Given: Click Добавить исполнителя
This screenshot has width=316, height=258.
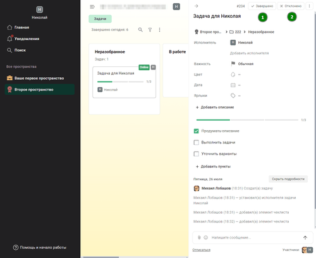Looking at the screenshot, I should [249, 53].
